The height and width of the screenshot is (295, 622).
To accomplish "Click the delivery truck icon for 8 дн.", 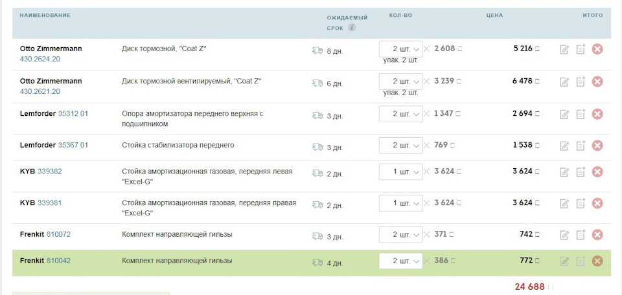I will (317, 50).
